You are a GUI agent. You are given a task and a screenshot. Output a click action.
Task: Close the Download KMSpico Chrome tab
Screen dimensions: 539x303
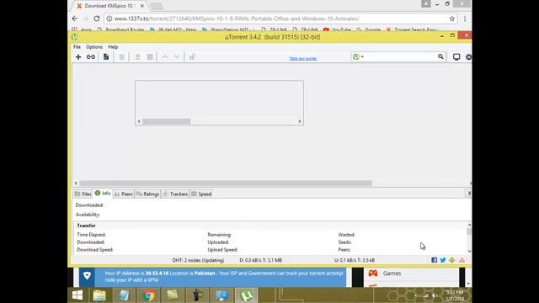tap(142, 6)
